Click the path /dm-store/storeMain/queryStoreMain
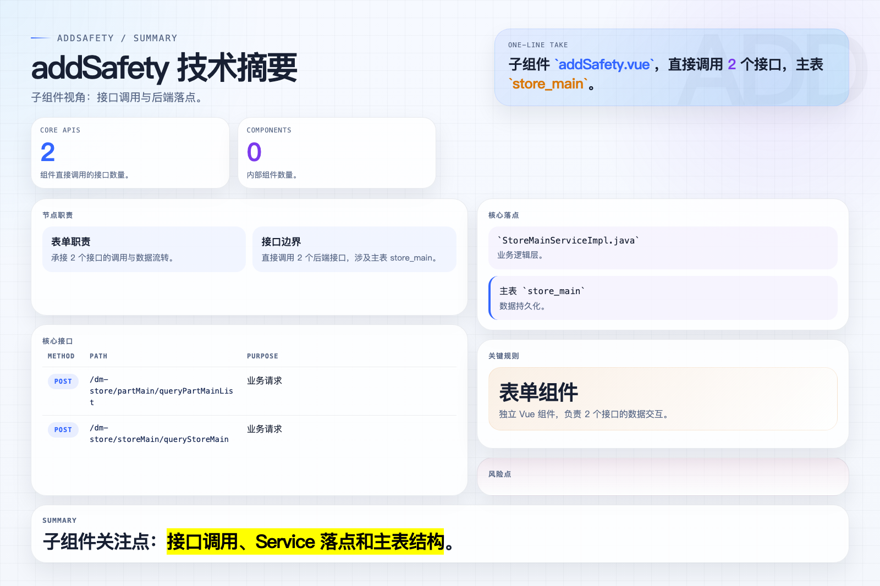Viewport: 880px width, 586px height. (159, 434)
